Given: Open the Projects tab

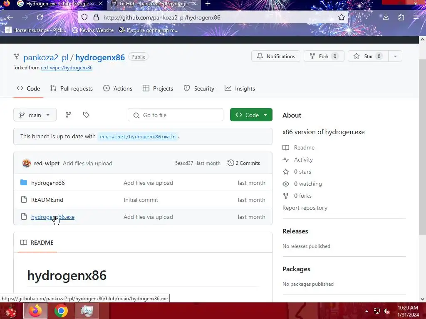Looking at the screenshot, I should tap(158, 88).
